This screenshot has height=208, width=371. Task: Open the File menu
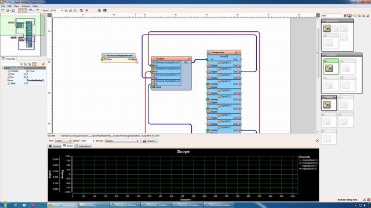point(3,6)
